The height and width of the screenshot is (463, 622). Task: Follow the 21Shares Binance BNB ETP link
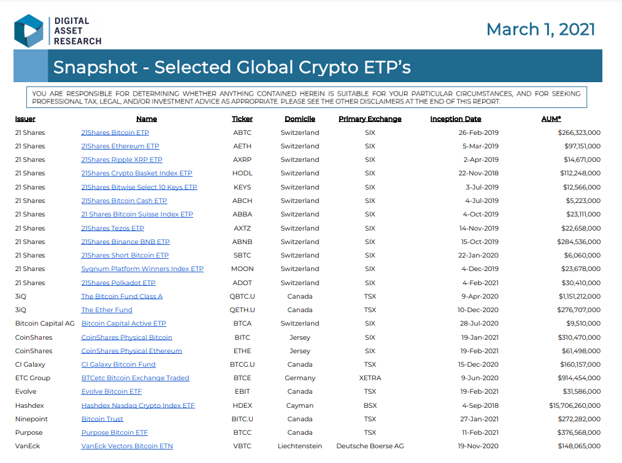tap(125, 242)
